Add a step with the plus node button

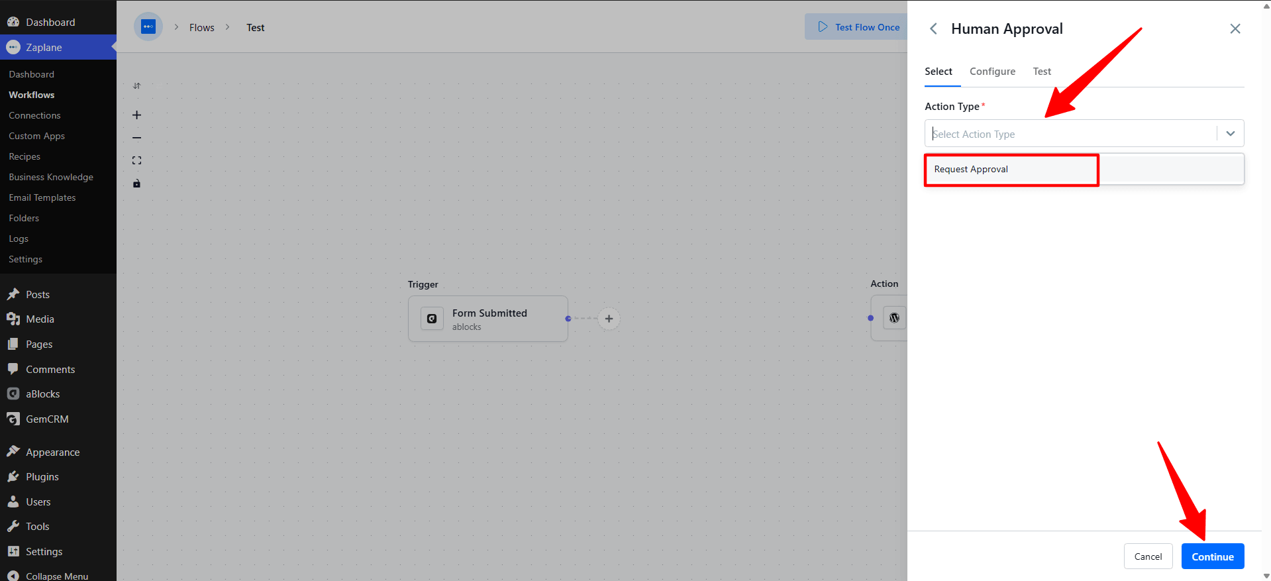coord(609,319)
